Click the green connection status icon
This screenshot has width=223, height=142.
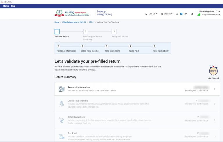click(x=199, y=14)
